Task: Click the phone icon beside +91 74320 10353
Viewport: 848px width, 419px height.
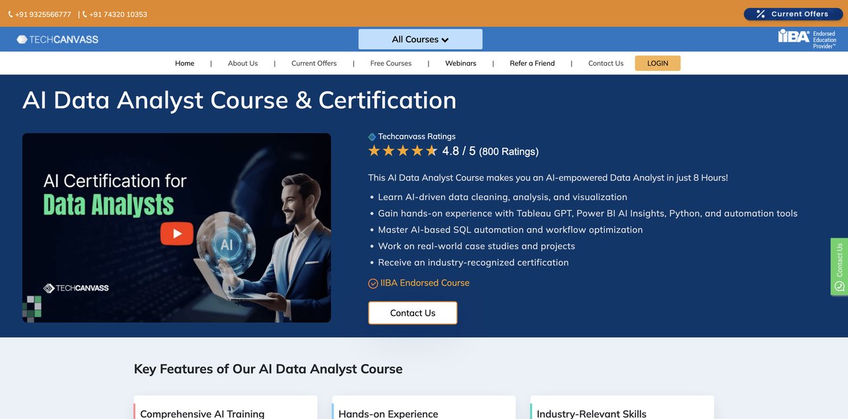Action: click(85, 14)
